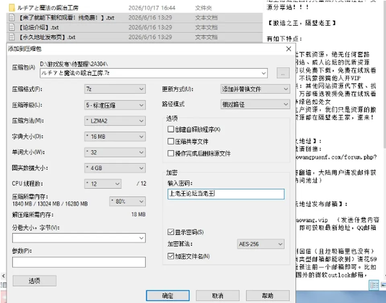
Task: Click the text file icon for 【永久地址发布页】.txt
Action: tap(12, 37)
